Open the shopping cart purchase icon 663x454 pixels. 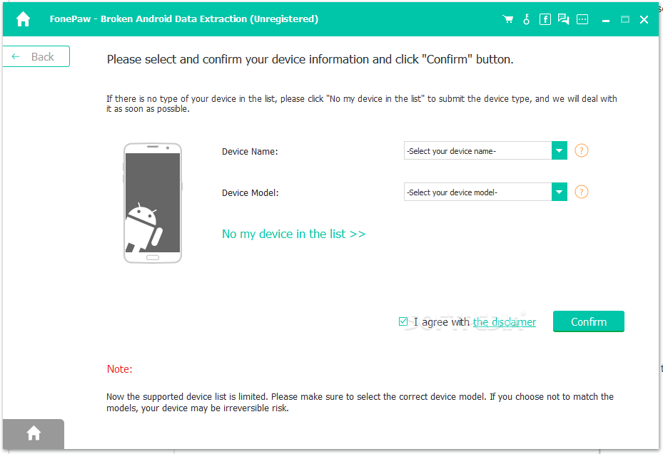(x=508, y=19)
